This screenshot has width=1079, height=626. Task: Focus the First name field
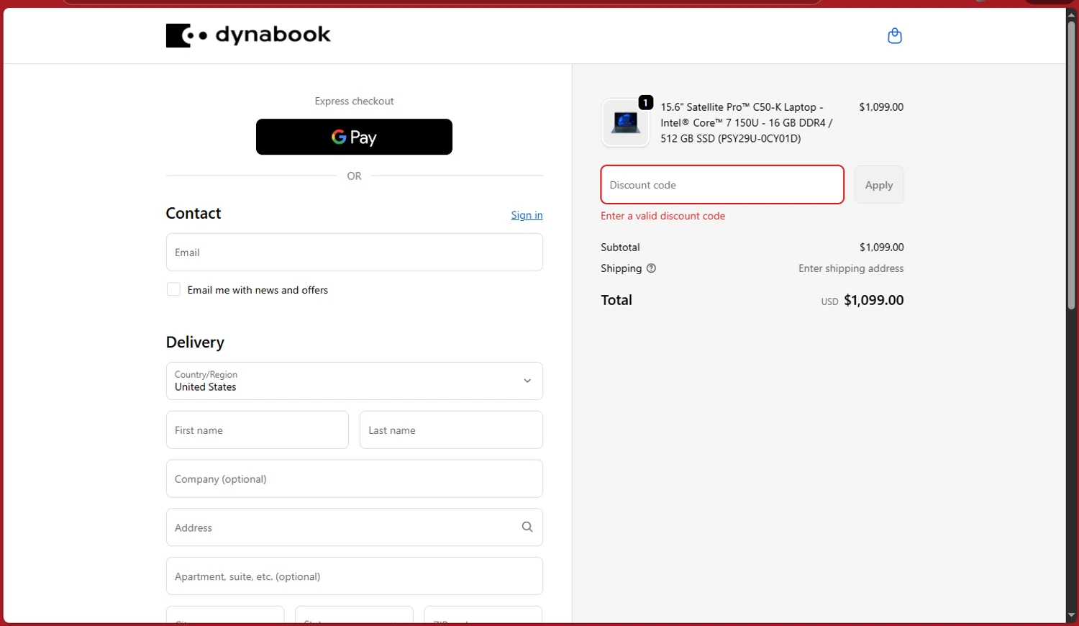click(x=258, y=430)
